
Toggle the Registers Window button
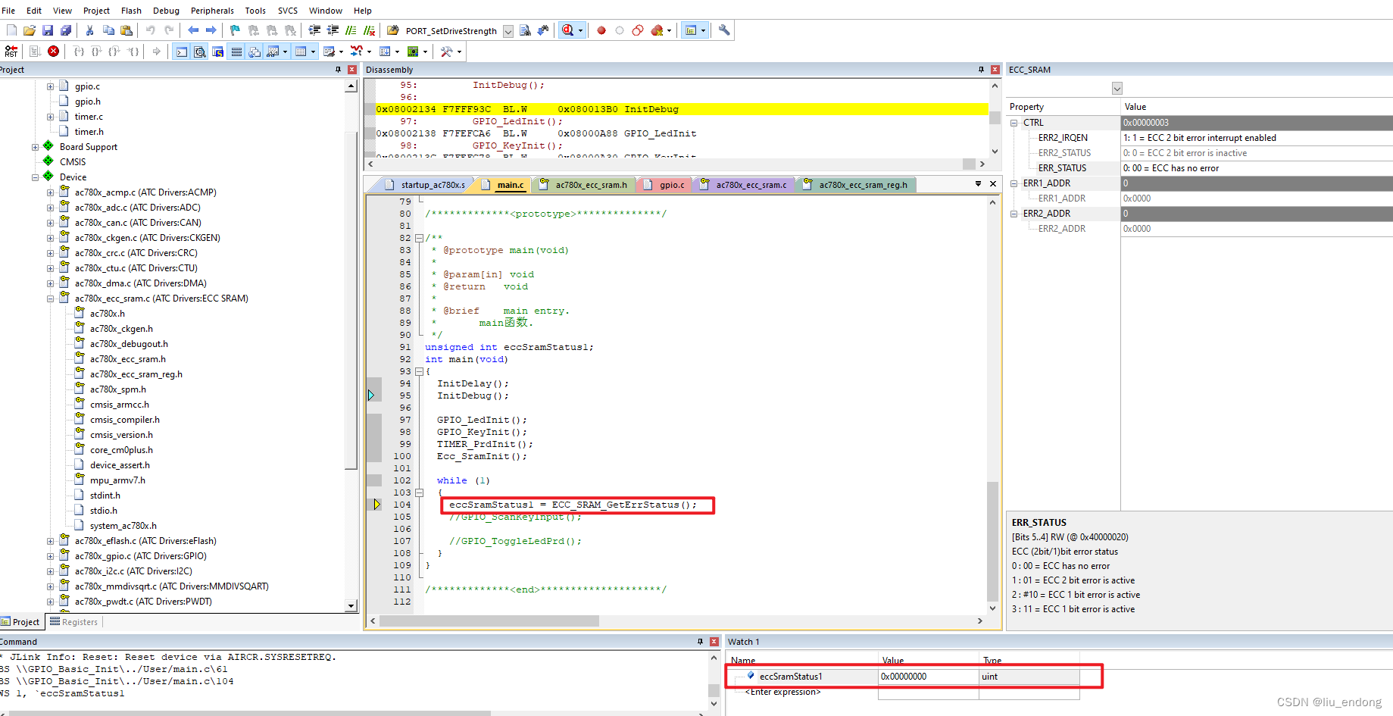(x=236, y=52)
